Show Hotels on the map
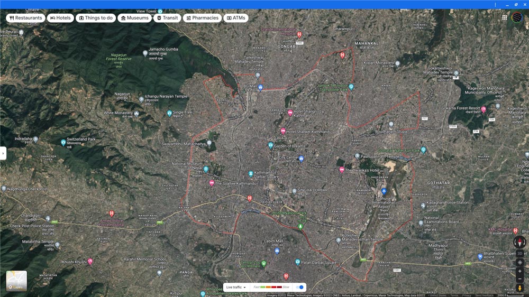 pyautogui.click(x=60, y=18)
